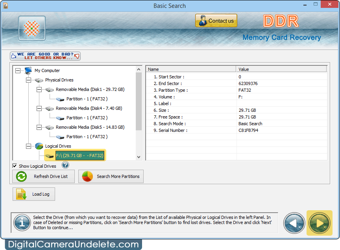The width and height of the screenshot is (340, 250).
Task: Click the '1. Start Sector :' row
Action: click(237, 77)
